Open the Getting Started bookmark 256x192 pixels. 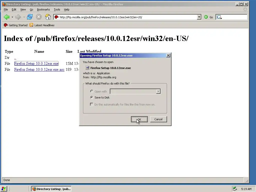[x=15, y=25]
